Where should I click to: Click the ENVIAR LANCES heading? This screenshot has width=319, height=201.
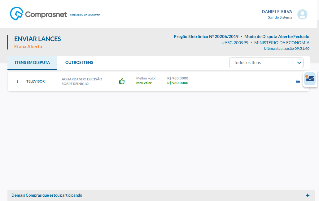tap(37, 39)
